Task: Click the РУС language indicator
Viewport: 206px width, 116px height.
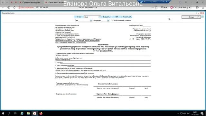Action: point(188,113)
